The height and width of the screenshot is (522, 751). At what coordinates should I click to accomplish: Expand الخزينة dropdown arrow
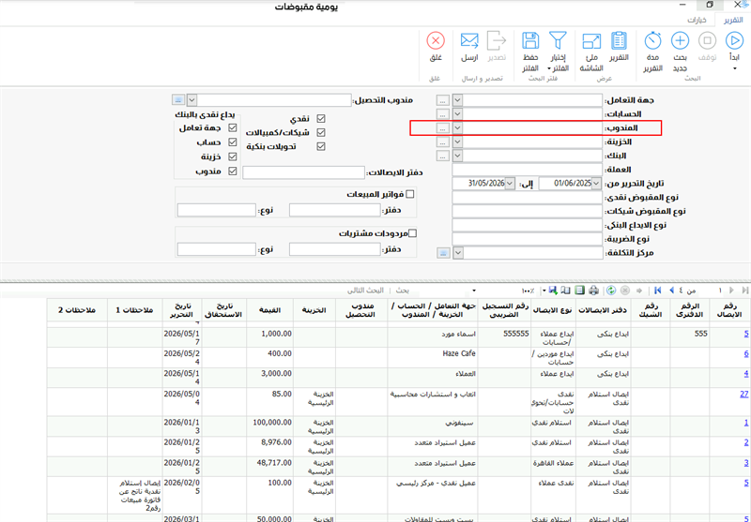click(457, 142)
